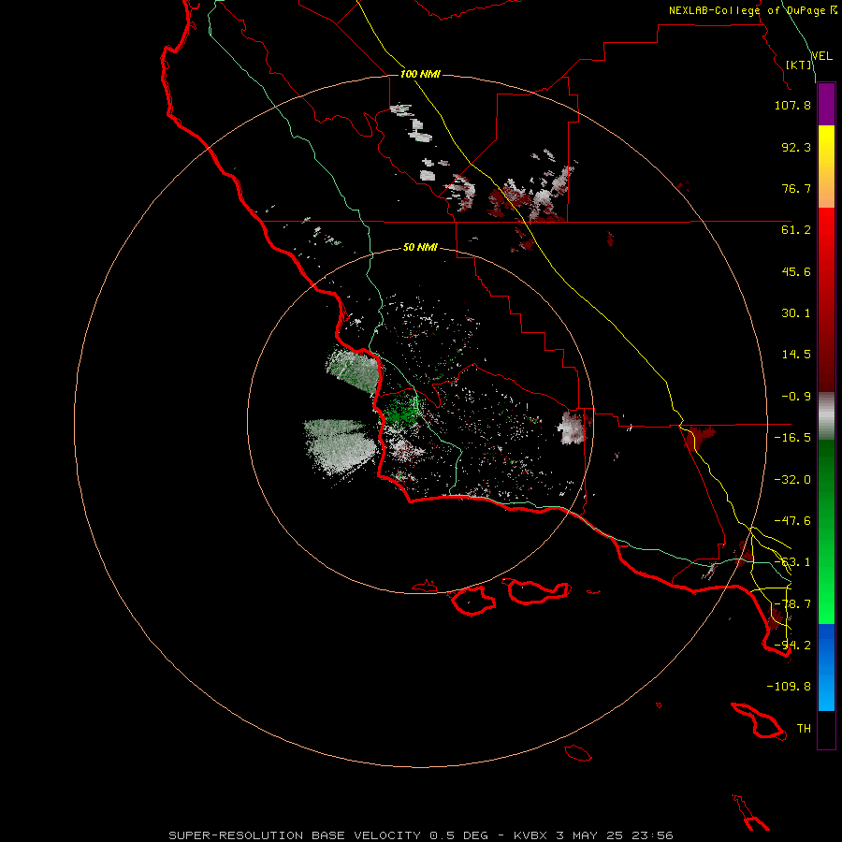The width and height of the screenshot is (842, 842).
Task: Click the 45.6 scale value
Action: coord(796,271)
